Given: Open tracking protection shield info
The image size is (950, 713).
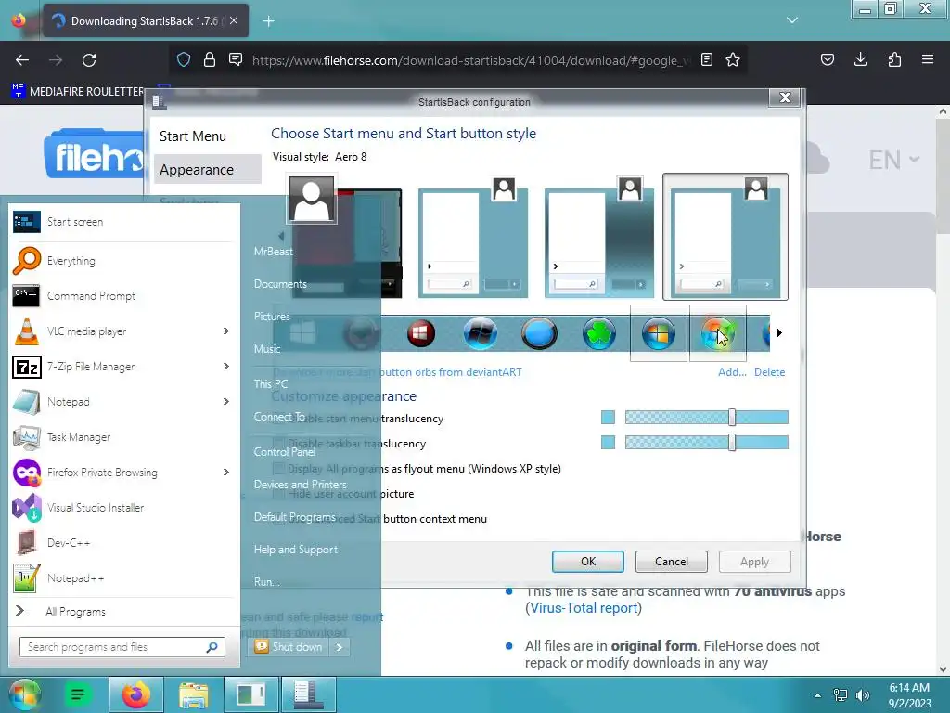Looking at the screenshot, I should (x=184, y=59).
